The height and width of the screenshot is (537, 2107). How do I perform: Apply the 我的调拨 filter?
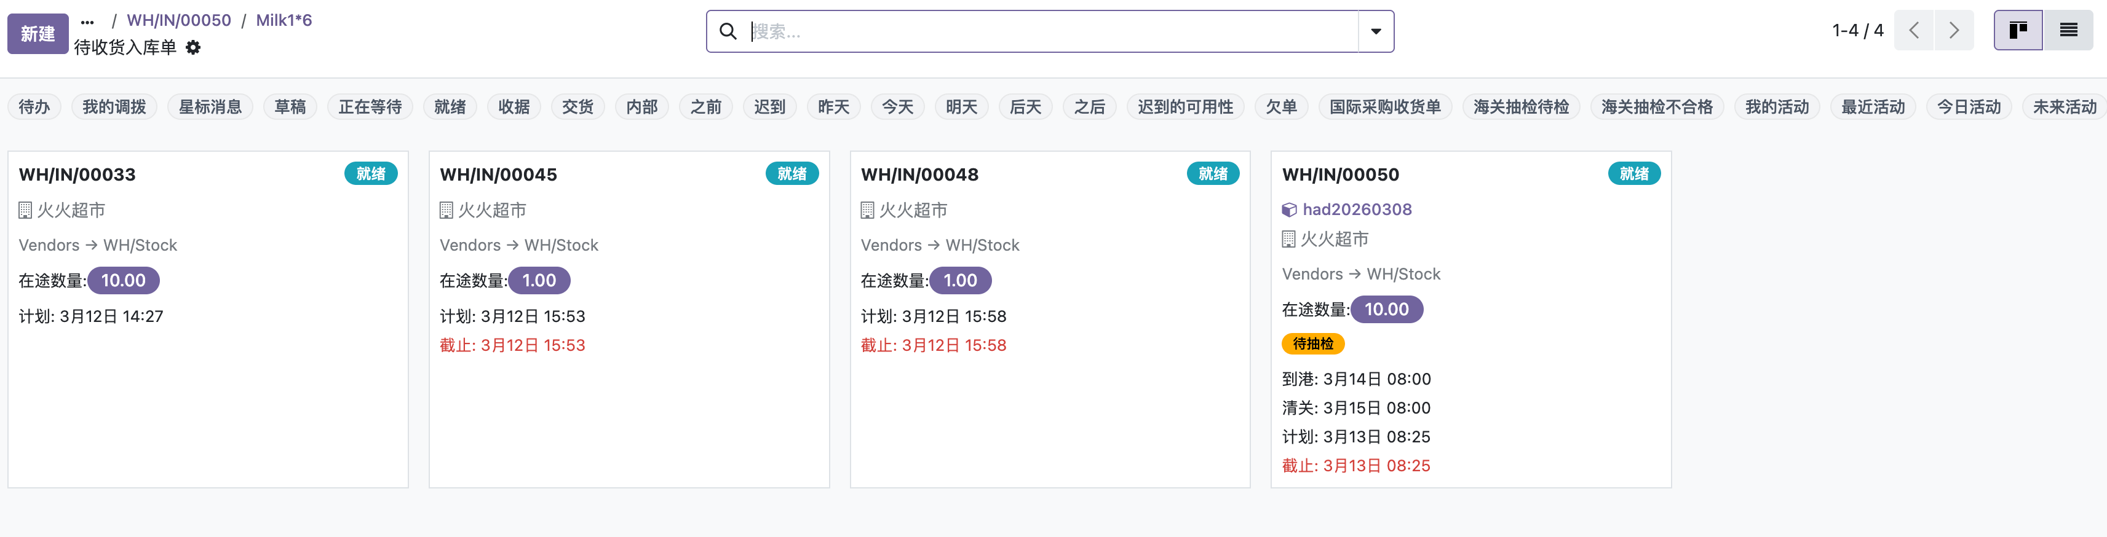pos(114,107)
